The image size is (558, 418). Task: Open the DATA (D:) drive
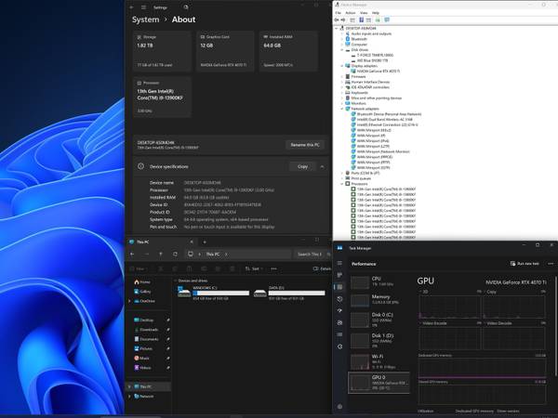tap(284, 292)
